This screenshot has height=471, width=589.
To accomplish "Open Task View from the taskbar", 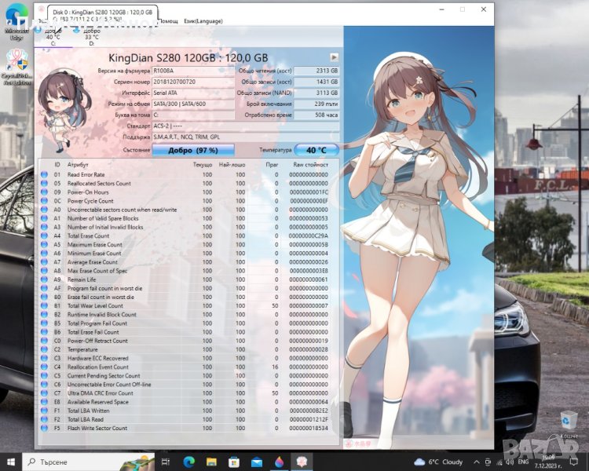I will click(x=168, y=462).
